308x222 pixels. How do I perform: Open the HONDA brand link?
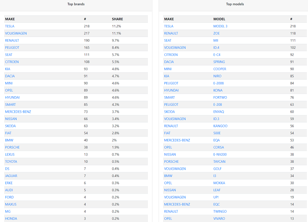[x=11, y=219]
